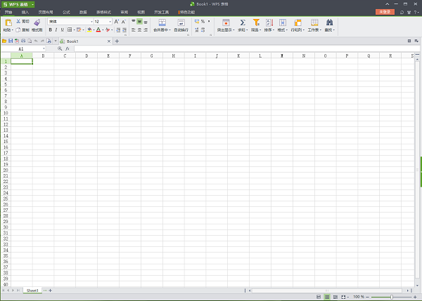Open the Developer Tools ribbon tab

tap(162, 13)
